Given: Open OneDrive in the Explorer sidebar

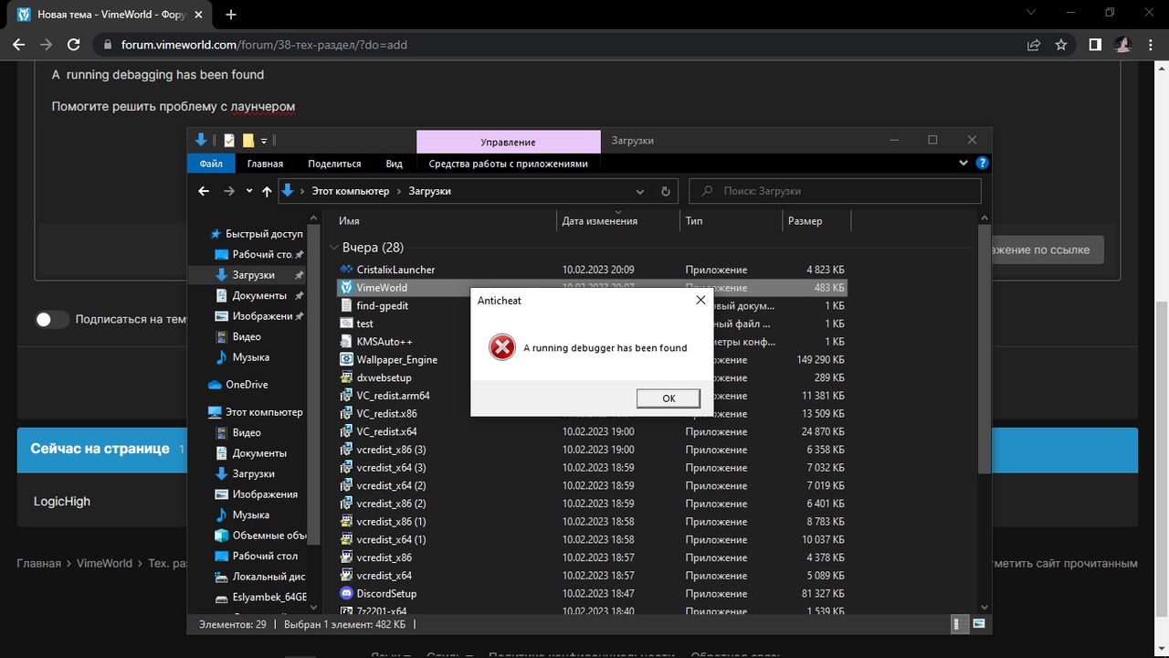Looking at the screenshot, I should point(246,385).
